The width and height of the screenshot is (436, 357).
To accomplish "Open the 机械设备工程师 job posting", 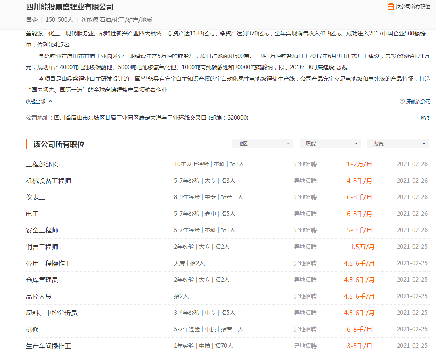I will [48, 181].
